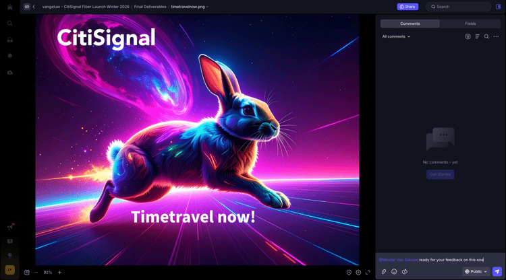Toggle the right panel icon at top corner
Viewport: 506px width, 280px height.
click(499, 7)
